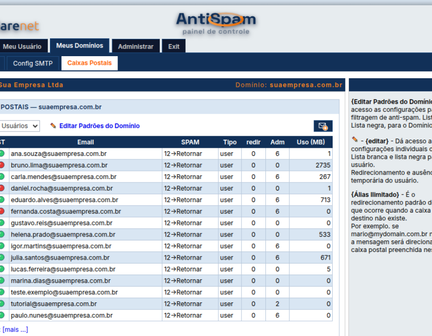Open the Usuários dropdown

19,126
